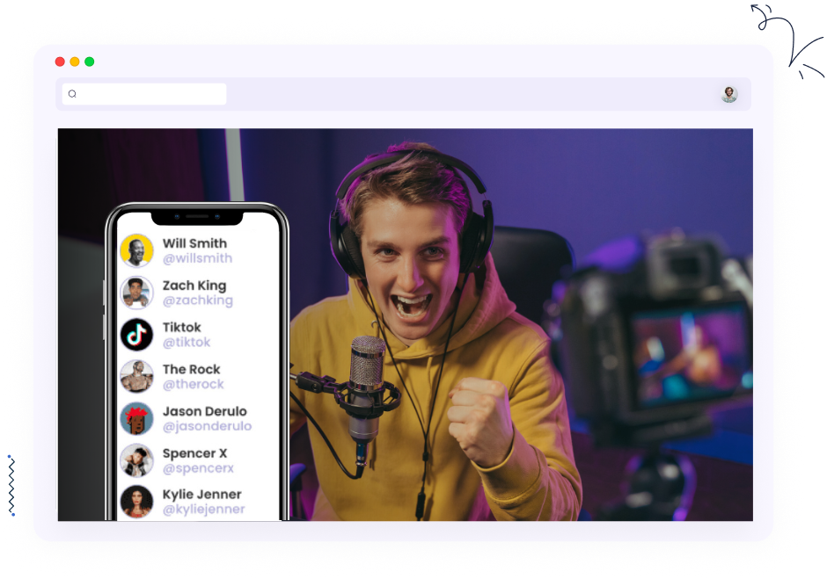The width and height of the screenshot is (827, 579).
Task: Click the name 'Kylie Jenner'
Action: 201,494
